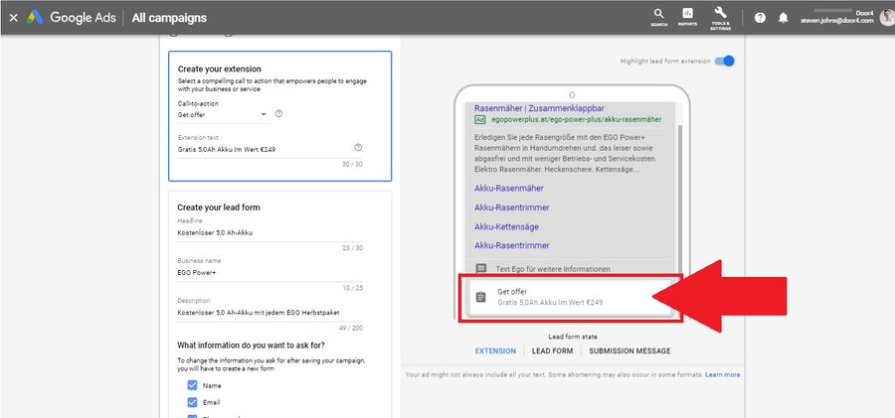Open the Help question mark icon
Image resolution: width=895 pixels, height=418 pixels.
tap(760, 18)
